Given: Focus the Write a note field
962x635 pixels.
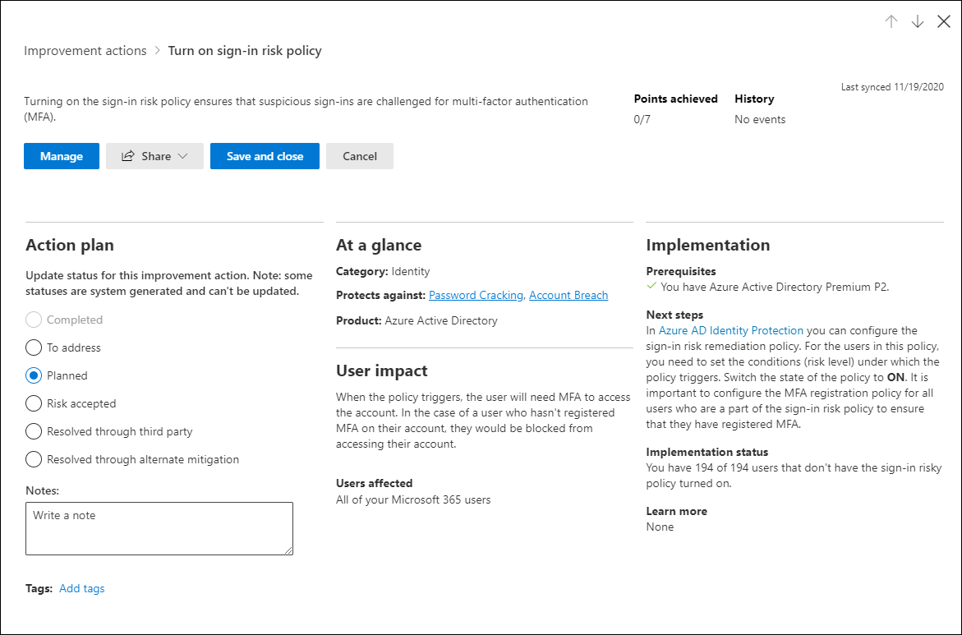Looking at the screenshot, I should (x=159, y=529).
